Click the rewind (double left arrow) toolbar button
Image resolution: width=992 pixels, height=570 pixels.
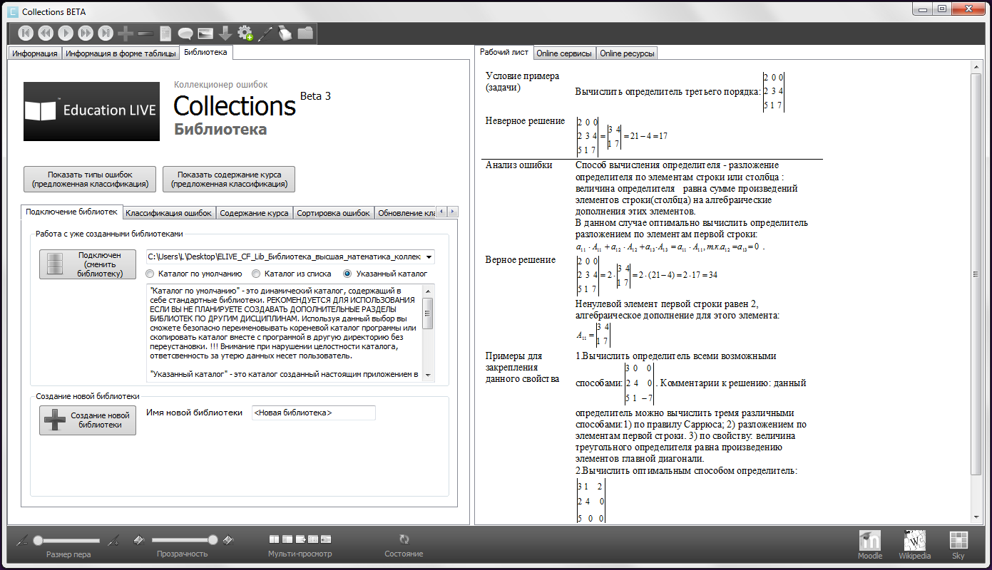[x=46, y=33]
